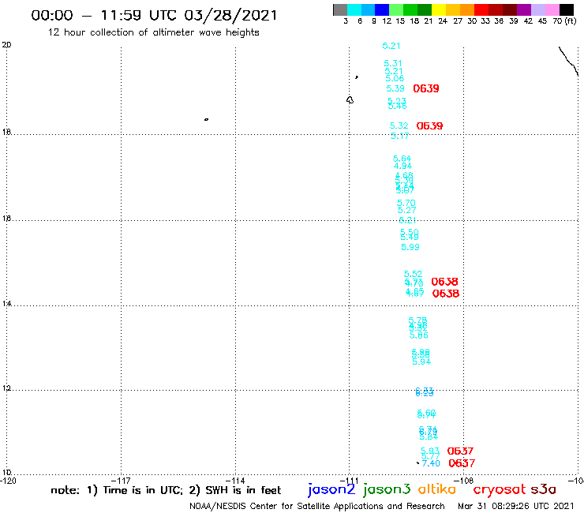This screenshot has width=584, height=513.
Task: Select the dark blue swatch in the legend
Action: coord(382,9)
